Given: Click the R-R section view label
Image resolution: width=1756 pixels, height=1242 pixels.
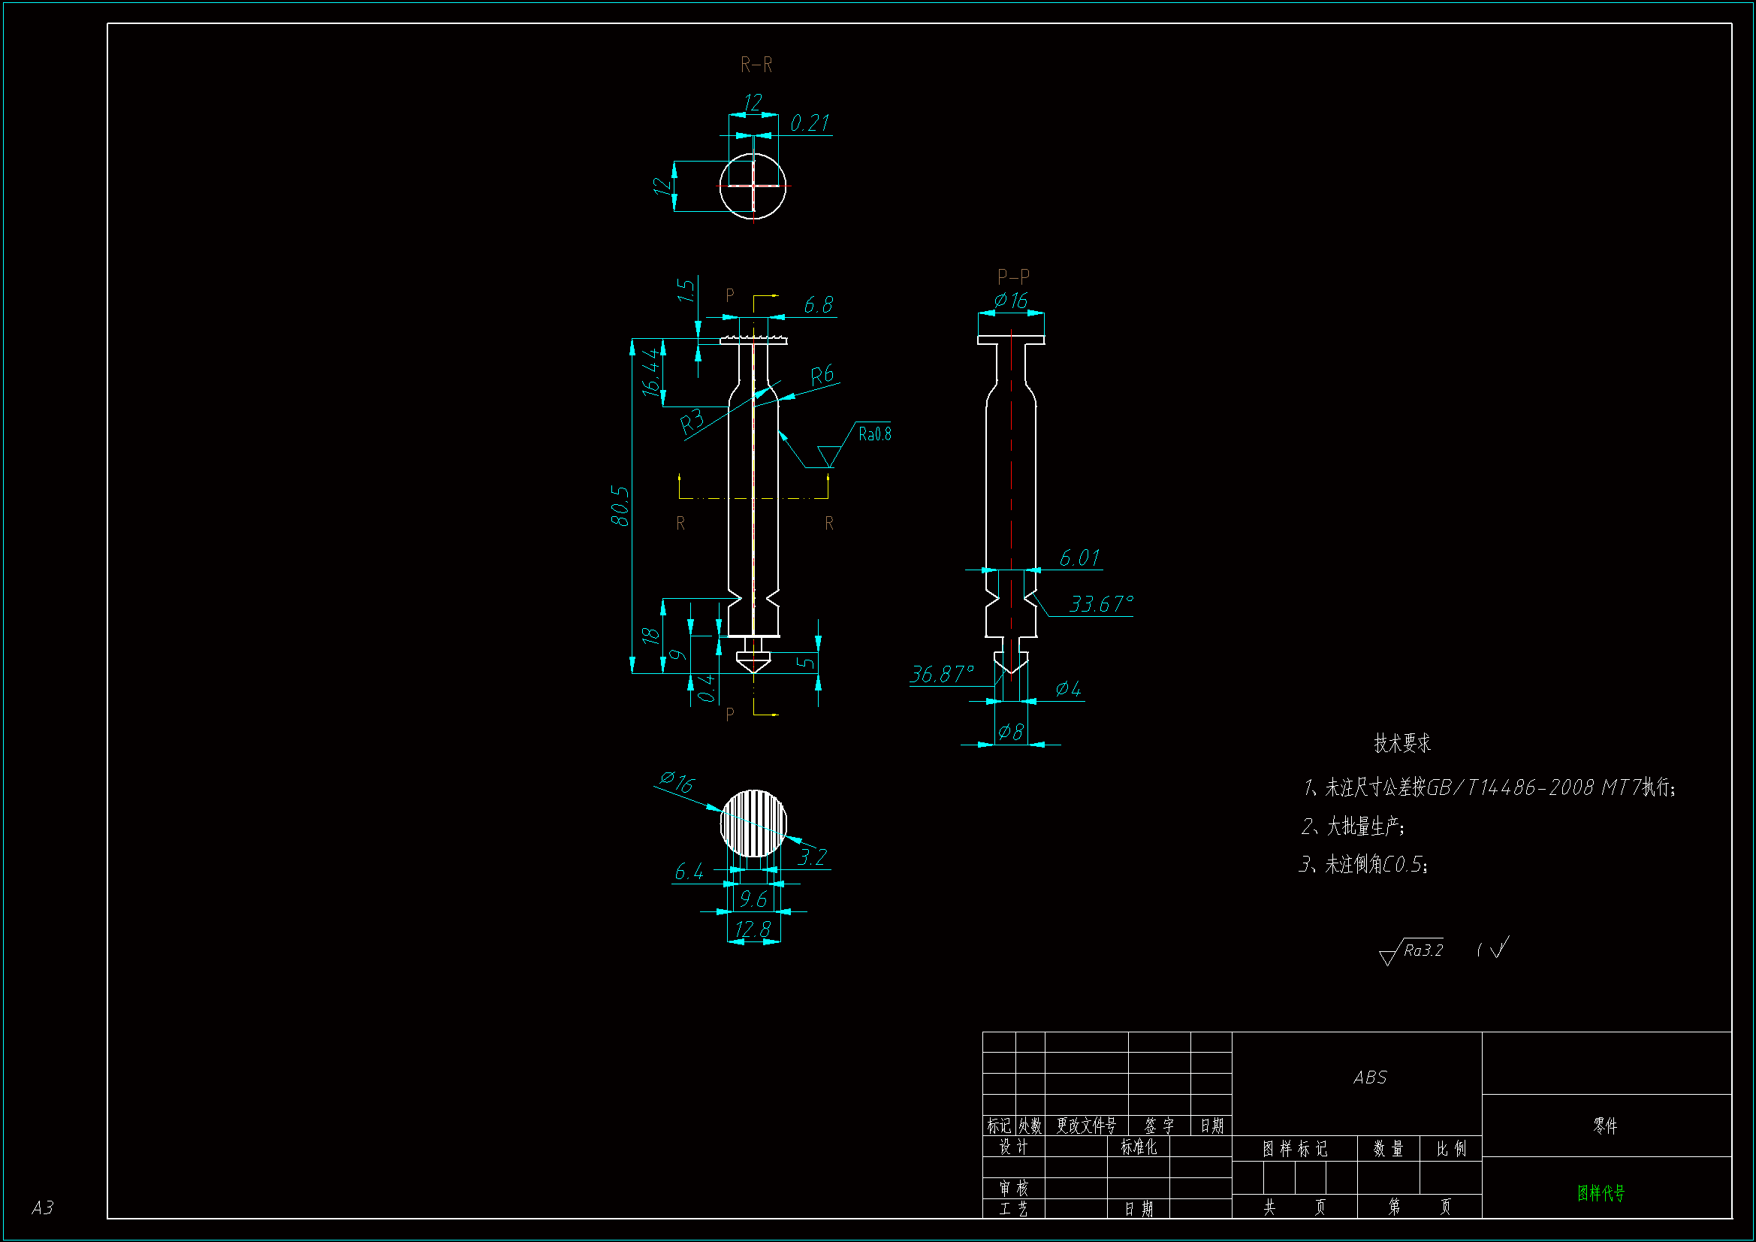Looking at the screenshot, I should (x=756, y=65).
